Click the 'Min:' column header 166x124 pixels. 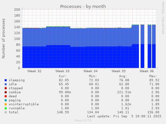point(93,76)
